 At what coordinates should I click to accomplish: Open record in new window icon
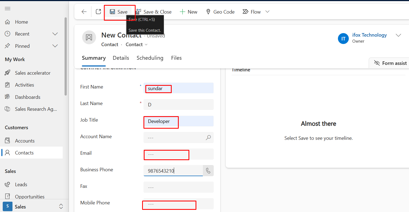point(98,12)
